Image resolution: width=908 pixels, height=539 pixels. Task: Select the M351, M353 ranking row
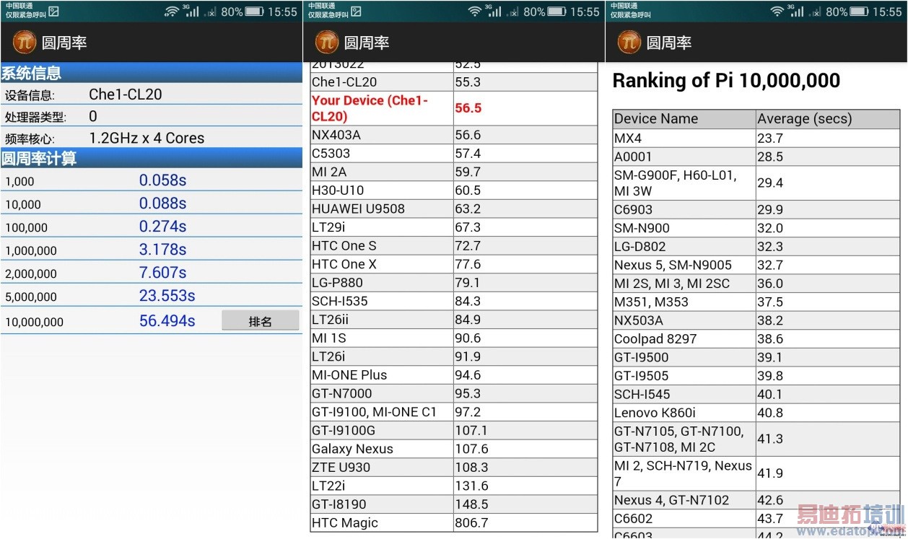(756, 302)
